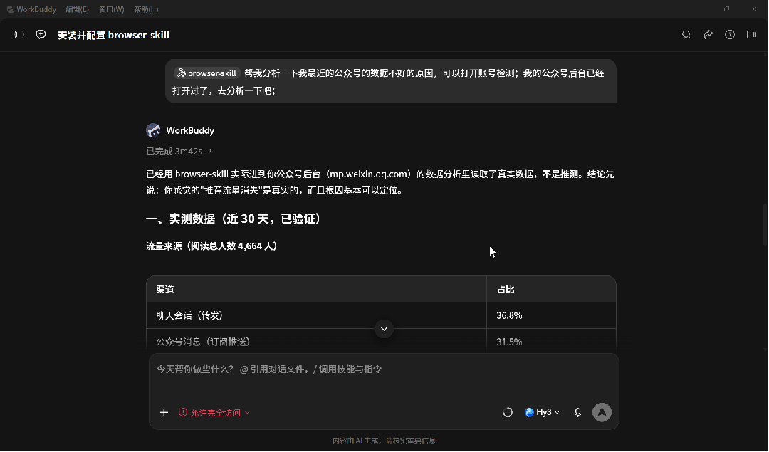Click the WorkBuddy name label above the reply
This screenshot has width=769, height=452.
coord(190,130)
